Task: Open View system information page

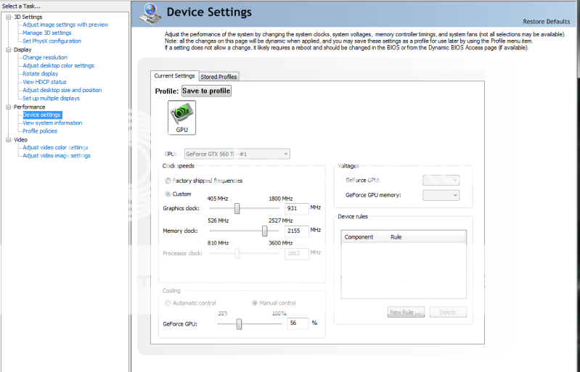Action: [x=52, y=123]
